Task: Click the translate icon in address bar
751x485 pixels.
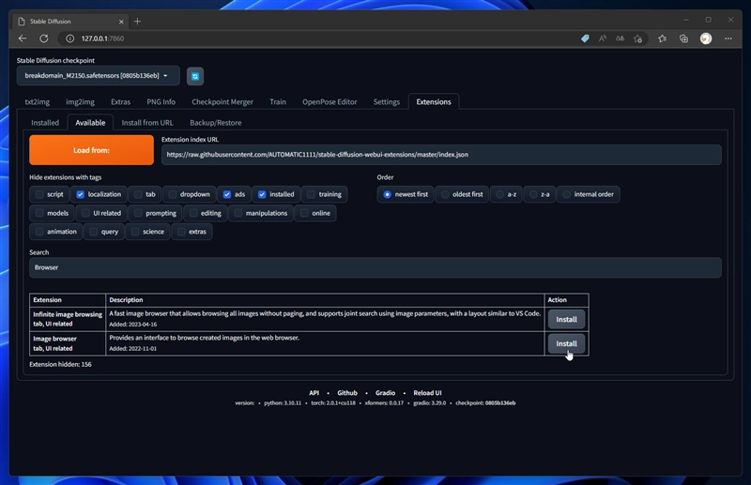Action: tap(620, 38)
